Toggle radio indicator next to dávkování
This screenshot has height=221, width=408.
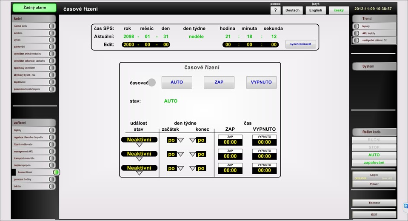(x=52, y=47)
